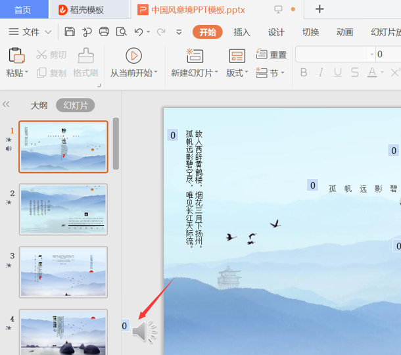Expand the Paste (粘贴) options dropdown
The height and width of the screenshot is (355, 401).
point(26,72)
